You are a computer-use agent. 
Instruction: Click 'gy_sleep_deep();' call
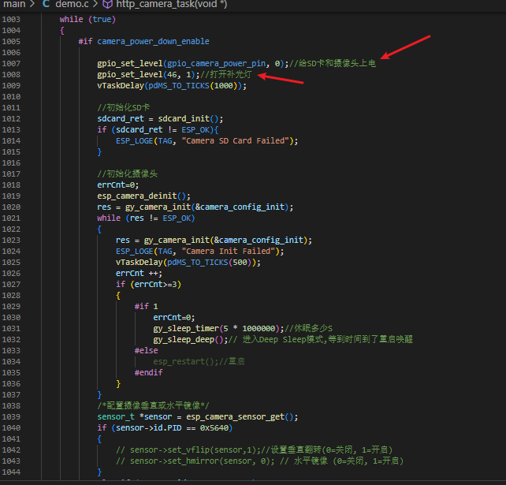coord(191,340)
